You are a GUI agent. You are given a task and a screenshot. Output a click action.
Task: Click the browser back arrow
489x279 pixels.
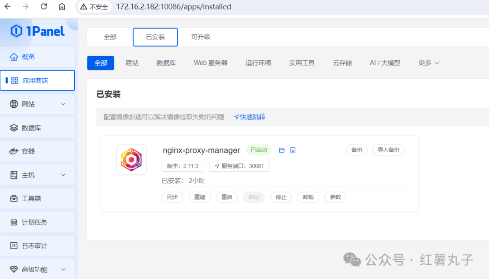pos(8,7)
